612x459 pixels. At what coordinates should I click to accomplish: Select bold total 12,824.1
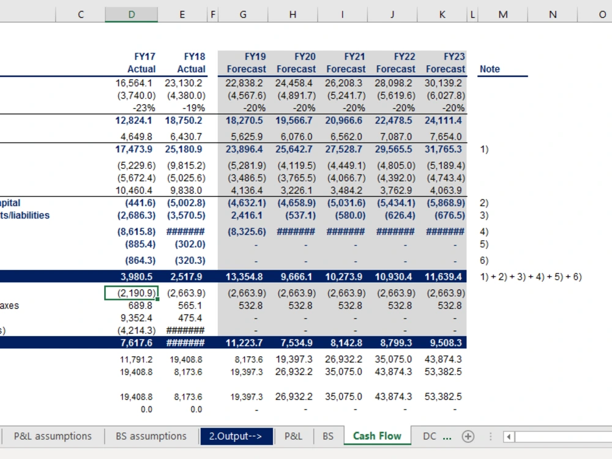[133, 121]
